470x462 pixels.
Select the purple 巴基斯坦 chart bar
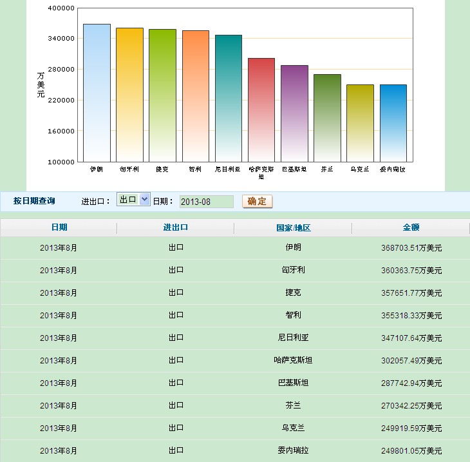[294, 113]
